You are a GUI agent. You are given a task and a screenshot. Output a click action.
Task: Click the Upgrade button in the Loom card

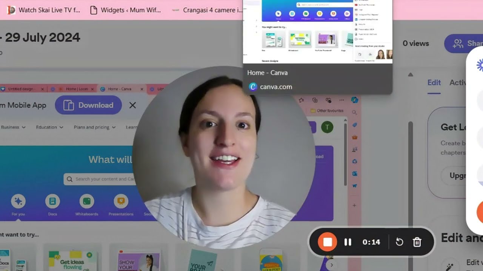click(x=453, y=175)
